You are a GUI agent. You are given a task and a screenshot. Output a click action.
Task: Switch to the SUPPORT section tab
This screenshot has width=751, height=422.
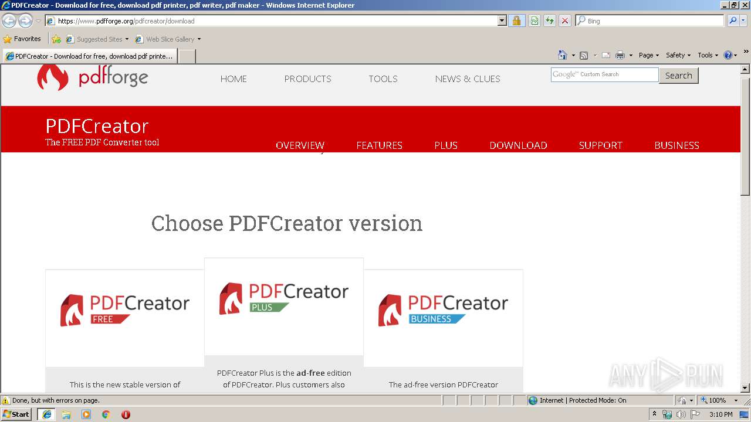tap(601, 145)
